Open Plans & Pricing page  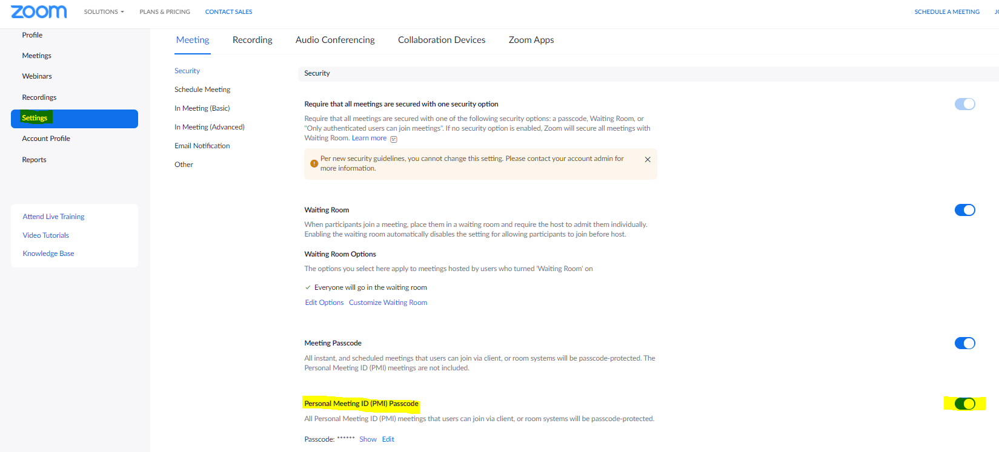[x=165, y=11]
